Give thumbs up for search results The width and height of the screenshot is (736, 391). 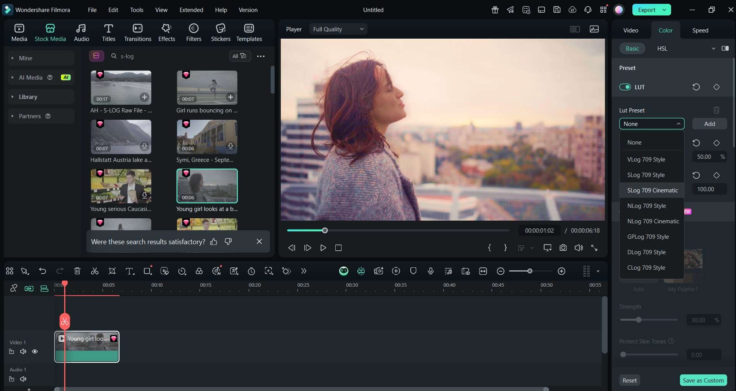click(213, 241)
